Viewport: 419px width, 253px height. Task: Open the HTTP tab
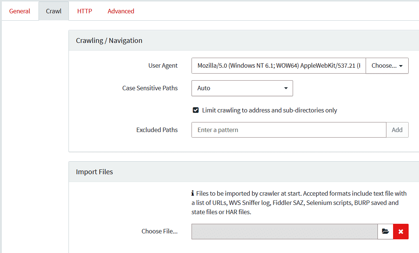pyautogui.click(x=84, y=11)
